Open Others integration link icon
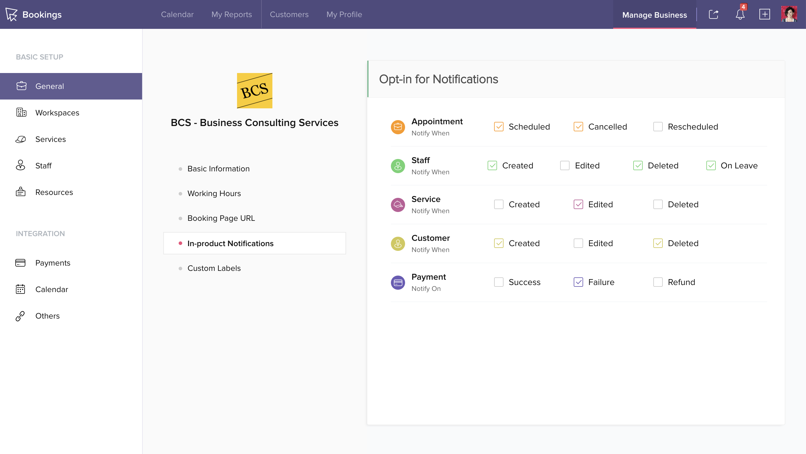 click(20, 316)
